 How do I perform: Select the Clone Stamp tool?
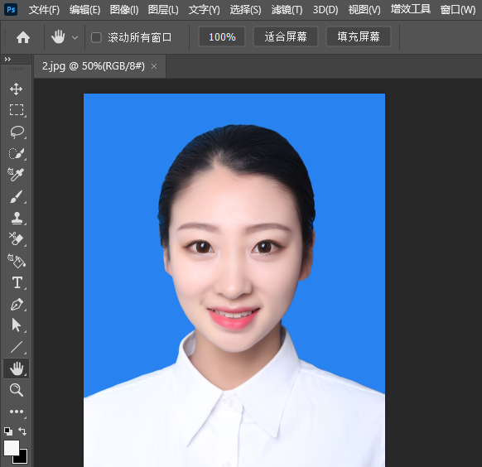click(x=17, y=218)
